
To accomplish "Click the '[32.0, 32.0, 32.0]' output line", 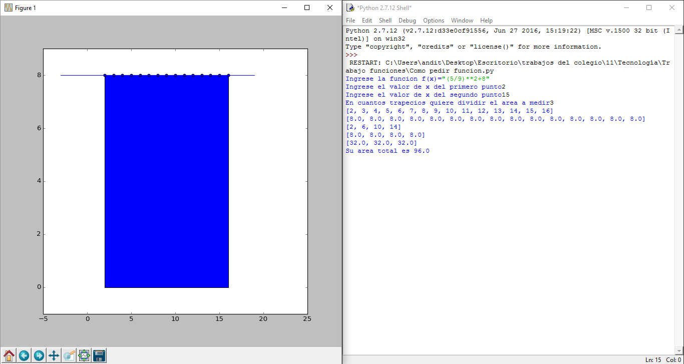I will tap(382, 143).
